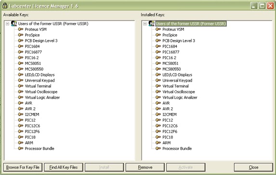Click the Install button

(104, 167)
